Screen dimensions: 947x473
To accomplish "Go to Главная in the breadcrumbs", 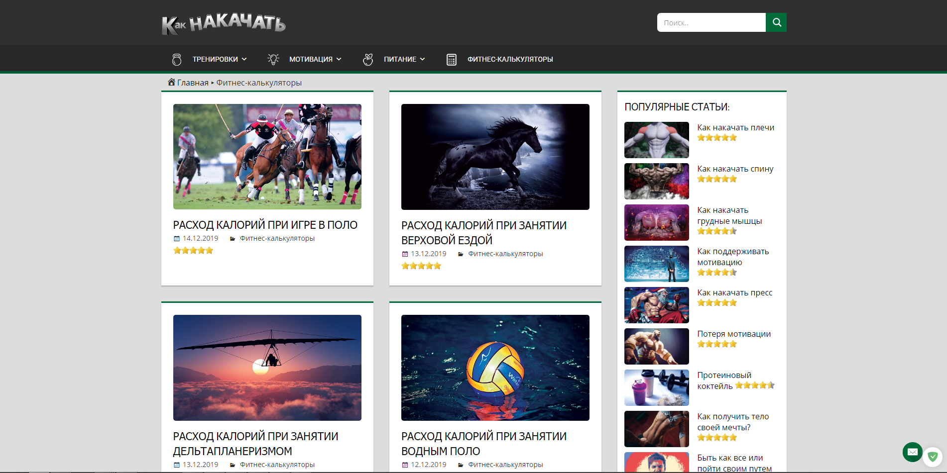I will tap(193, 83).
